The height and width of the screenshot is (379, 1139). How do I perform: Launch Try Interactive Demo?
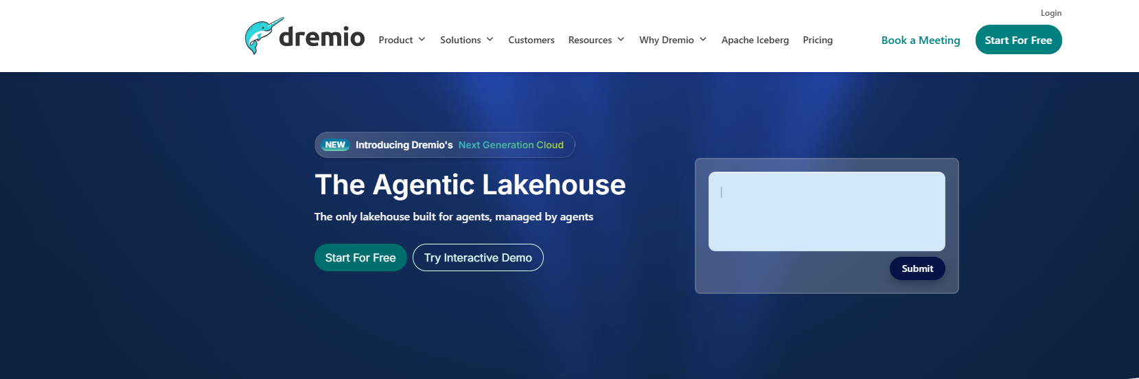478,257
